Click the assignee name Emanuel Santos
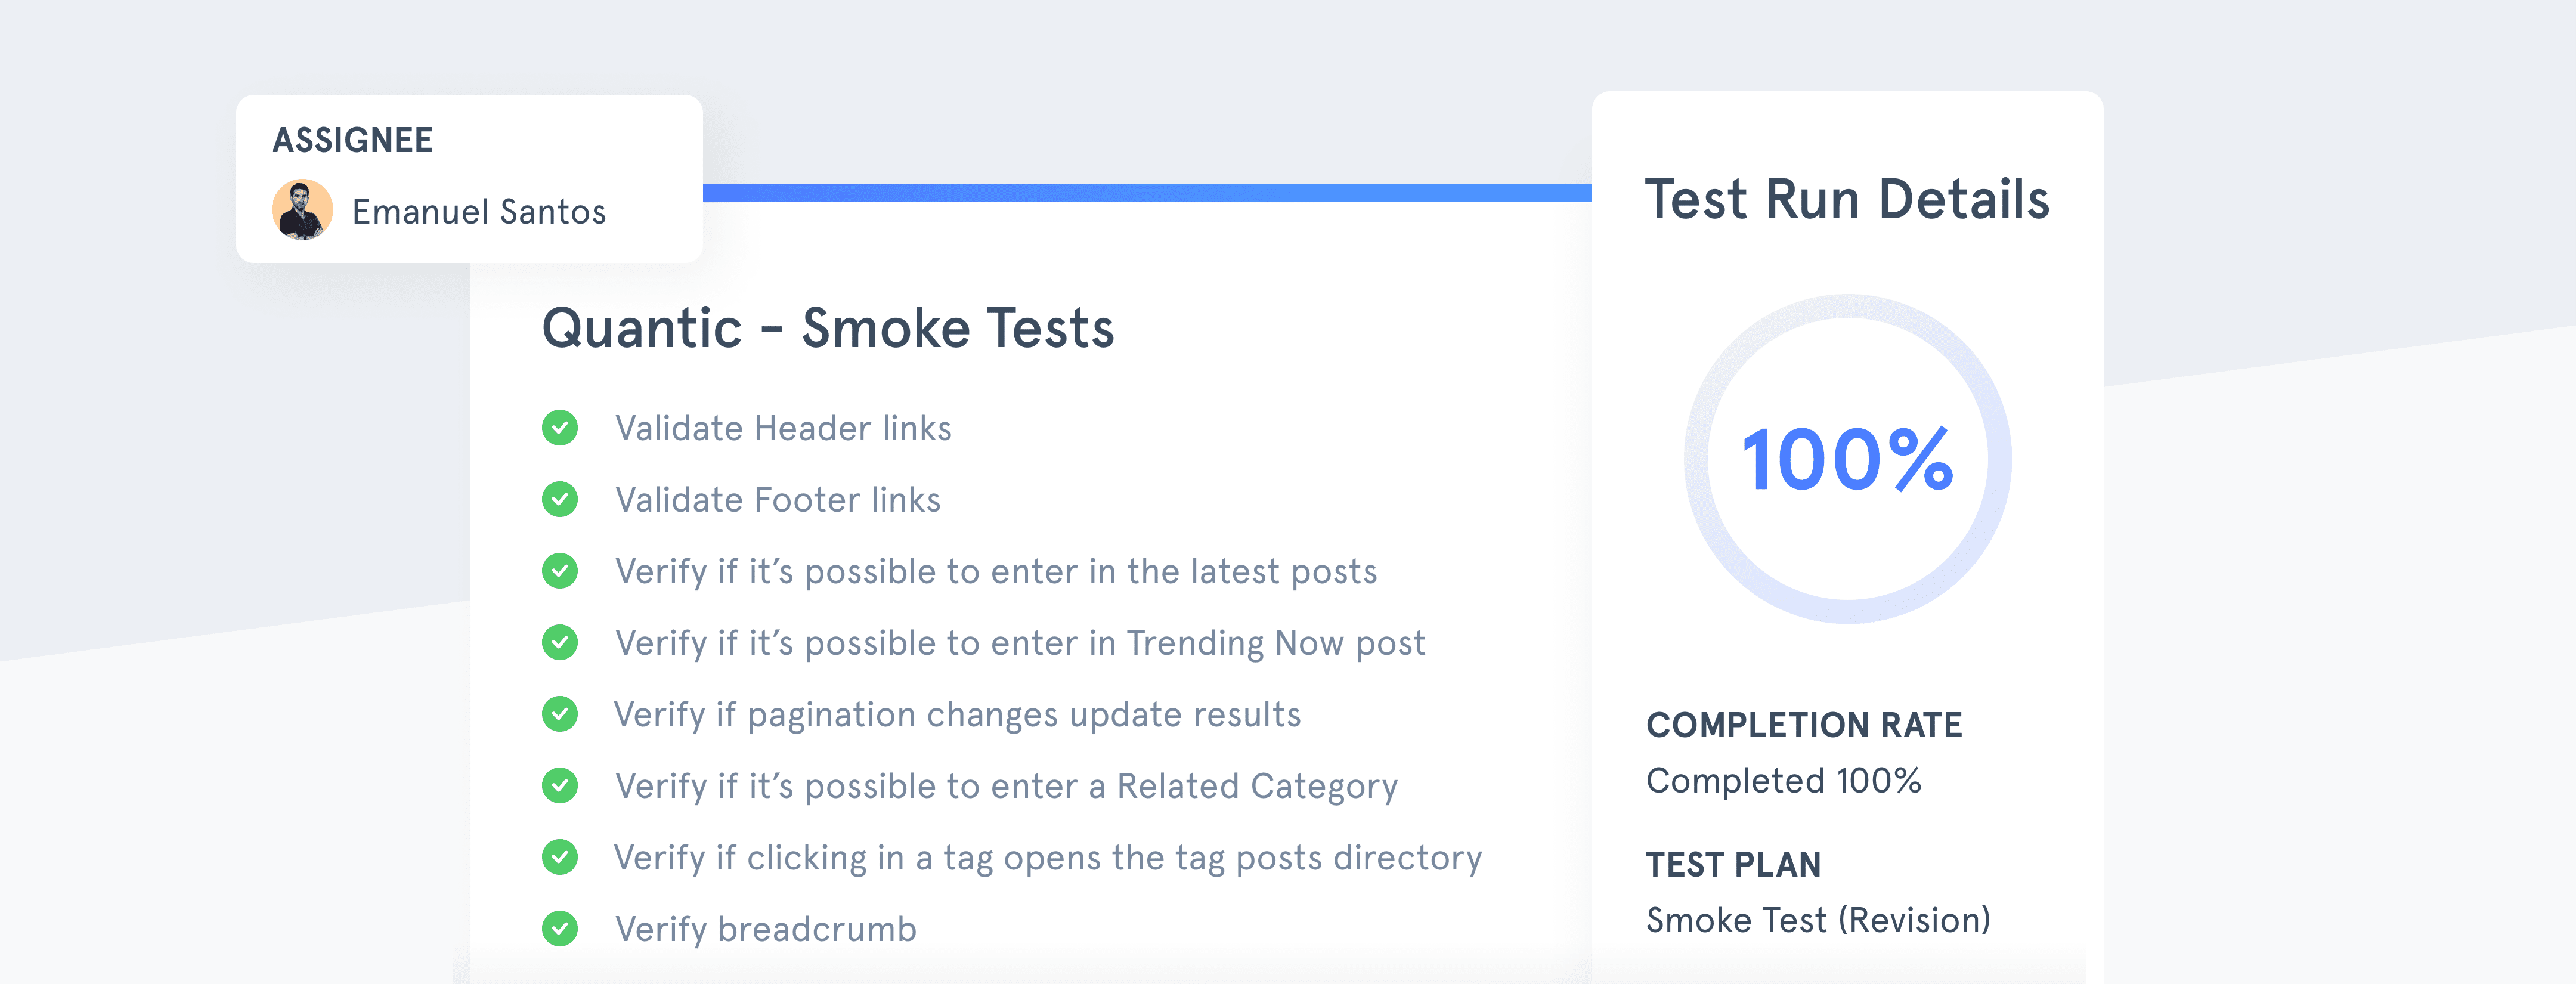This screenshot has height=984, width=2576. 479,212
